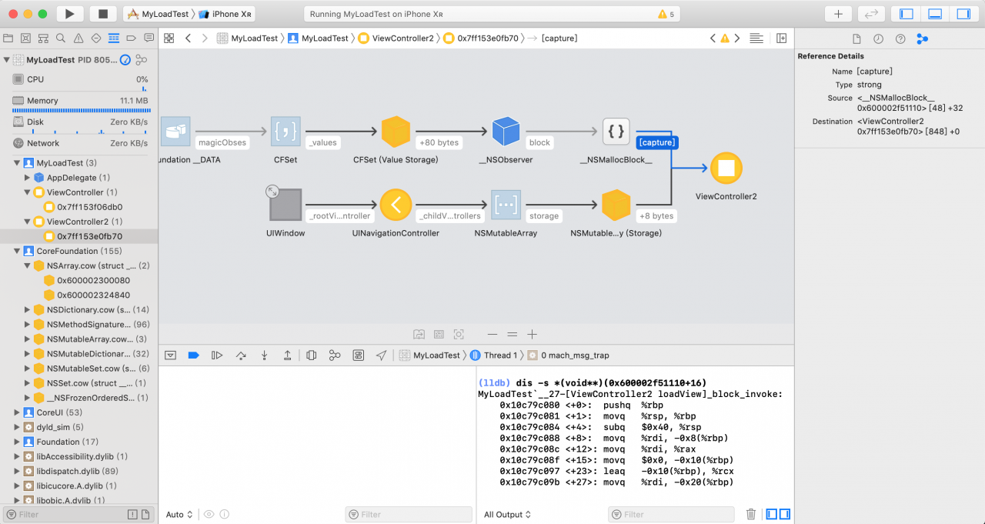Click the ViewController2 node in memory graph
985x524 pixels.
726,169
